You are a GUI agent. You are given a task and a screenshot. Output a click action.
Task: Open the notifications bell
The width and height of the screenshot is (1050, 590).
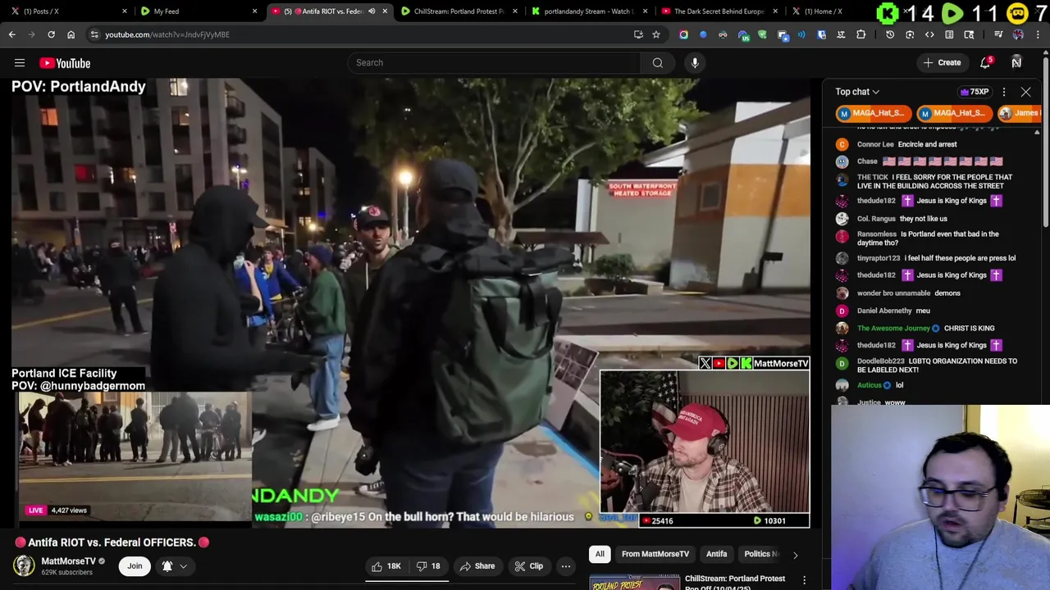tap(985, 62)
